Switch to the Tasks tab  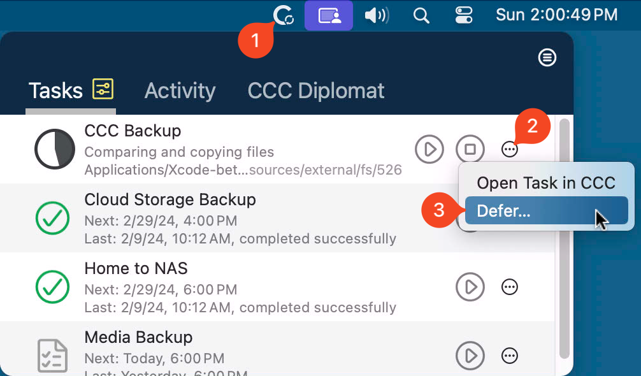(x=55, y=90)
